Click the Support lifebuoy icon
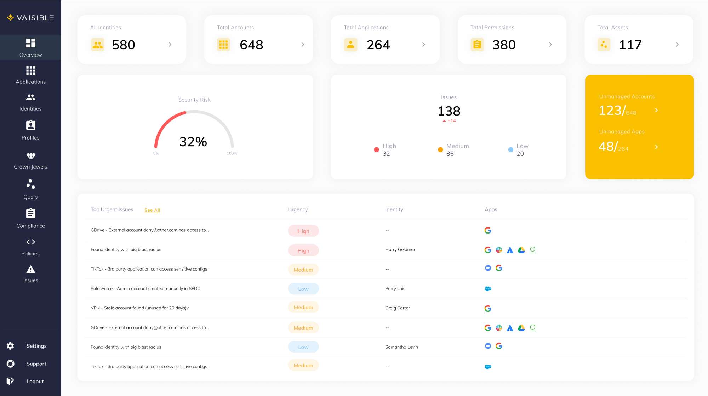 (x=11, y=364)
